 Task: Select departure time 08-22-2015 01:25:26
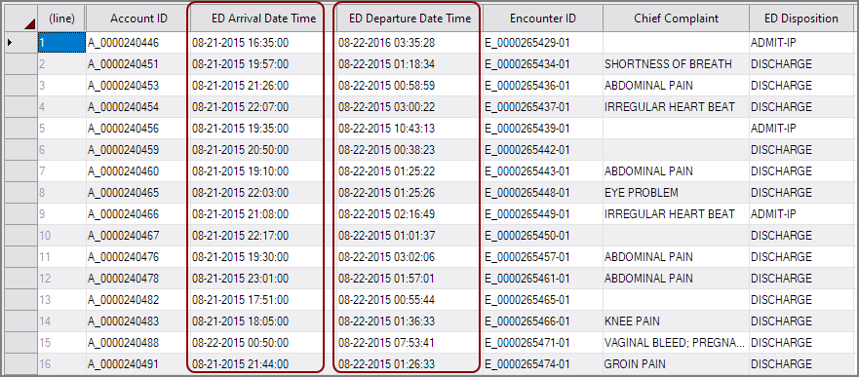pos(410,193)
